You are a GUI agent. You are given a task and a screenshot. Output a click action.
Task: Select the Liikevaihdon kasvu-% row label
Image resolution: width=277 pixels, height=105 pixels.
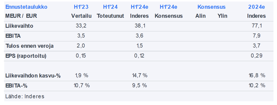pyautogui.click(x=33, y=75)
